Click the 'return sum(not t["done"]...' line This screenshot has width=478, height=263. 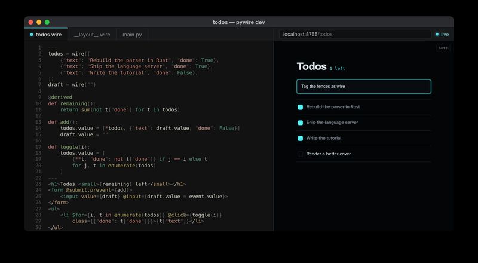click(x=120, y=109)
